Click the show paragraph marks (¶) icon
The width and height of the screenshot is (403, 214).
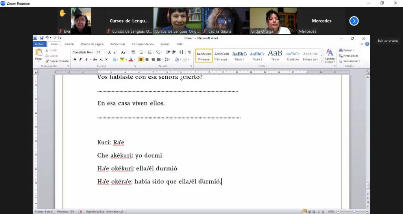pos(189,52)
